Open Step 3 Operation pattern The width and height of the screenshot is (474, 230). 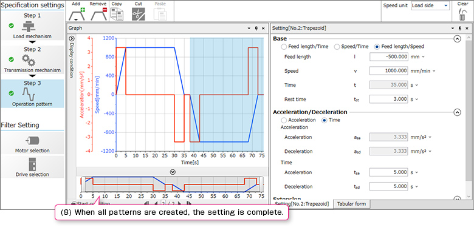[x=32, y=93]
